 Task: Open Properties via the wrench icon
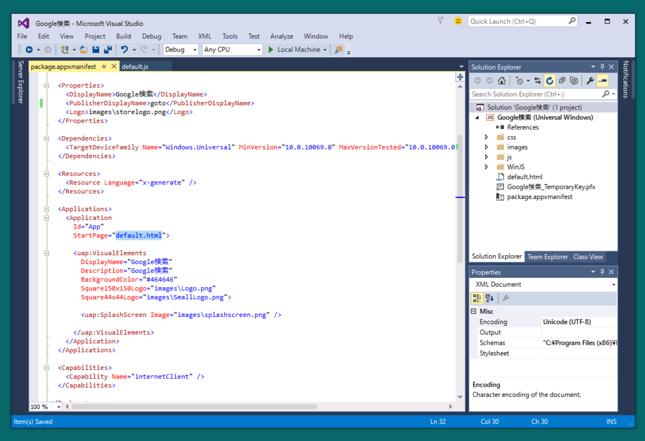pyautogui.click(x=590, y=81)
